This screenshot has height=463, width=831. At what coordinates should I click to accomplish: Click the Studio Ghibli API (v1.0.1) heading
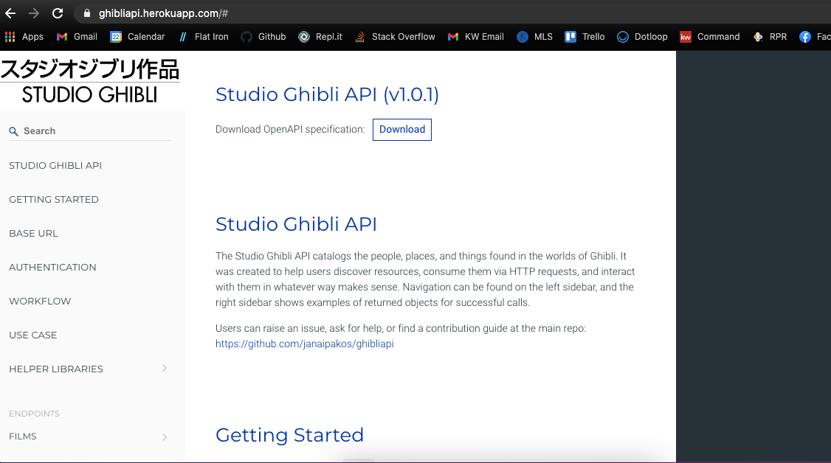pyautogui.click(x=327, y=94)
